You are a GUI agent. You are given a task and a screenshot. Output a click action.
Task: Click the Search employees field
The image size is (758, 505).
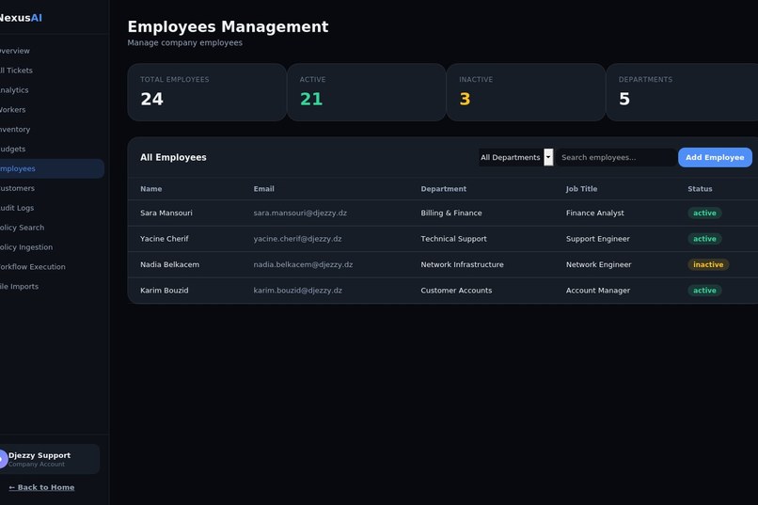(616, 158)
